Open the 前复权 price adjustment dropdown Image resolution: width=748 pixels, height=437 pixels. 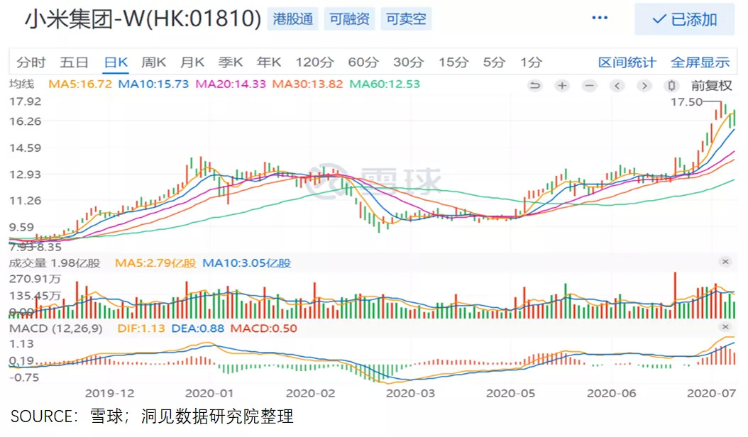pyautogui.click(x=711, y=86)
